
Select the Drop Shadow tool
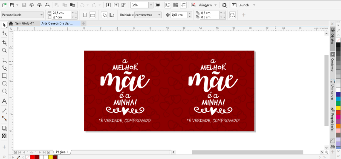tap(4, 128)
